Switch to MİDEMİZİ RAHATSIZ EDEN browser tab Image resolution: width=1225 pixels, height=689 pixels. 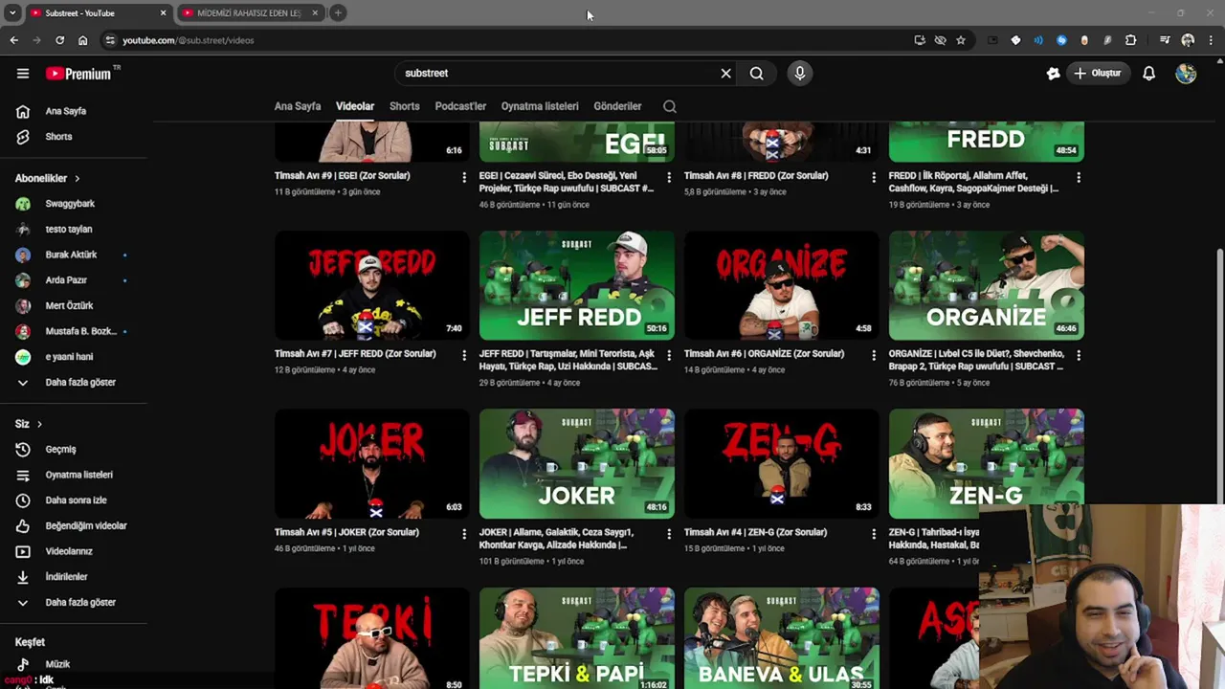click(251, 12)
